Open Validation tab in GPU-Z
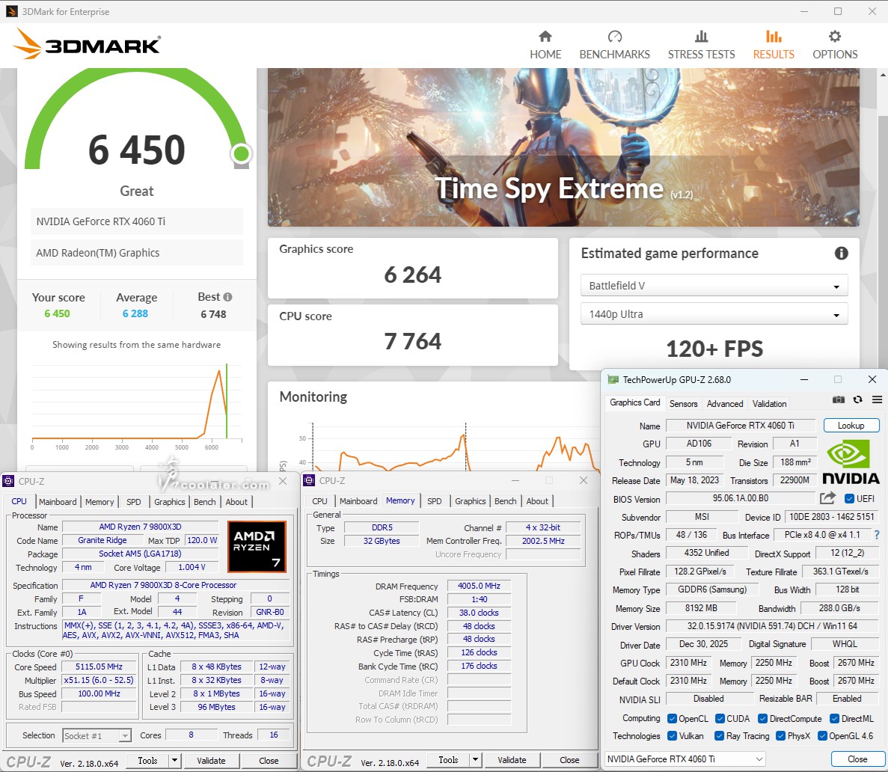Image resolution: width=888 pixels, height=772 pixels. pyautogui.click(x=769, y=404)
